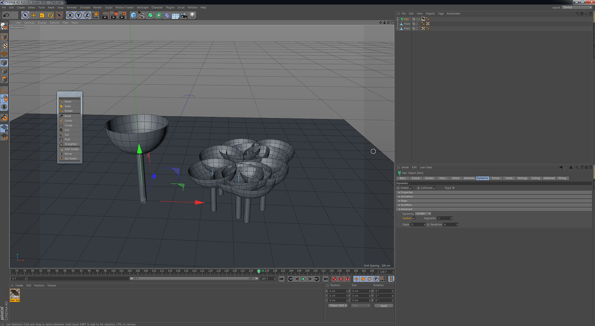Click the Position X input field
Image resolution: width=595 pixels, height=326 pixels.
pos(337,291)
